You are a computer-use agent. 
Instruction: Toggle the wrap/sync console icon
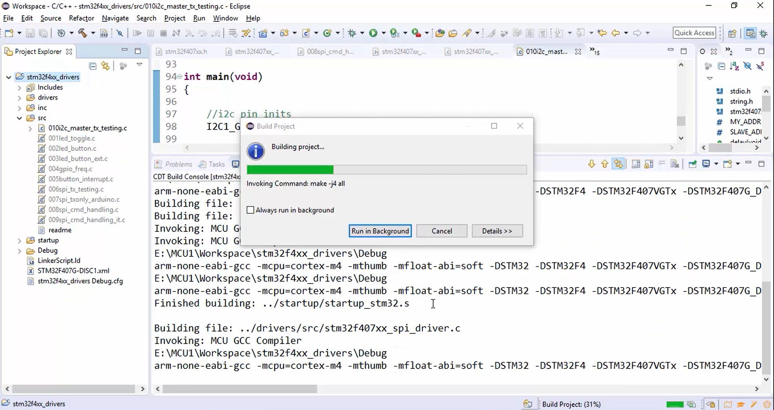click(618, 164)
